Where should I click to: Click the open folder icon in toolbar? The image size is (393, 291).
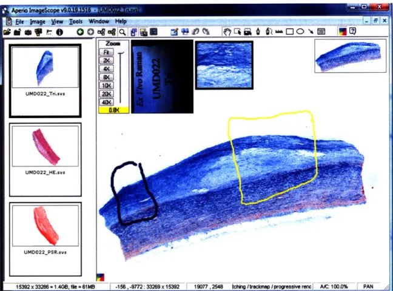coord(7,32)
